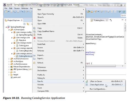Open the Debug As submenu
This screenshot has height=102, width=130.
click(59, 78)
